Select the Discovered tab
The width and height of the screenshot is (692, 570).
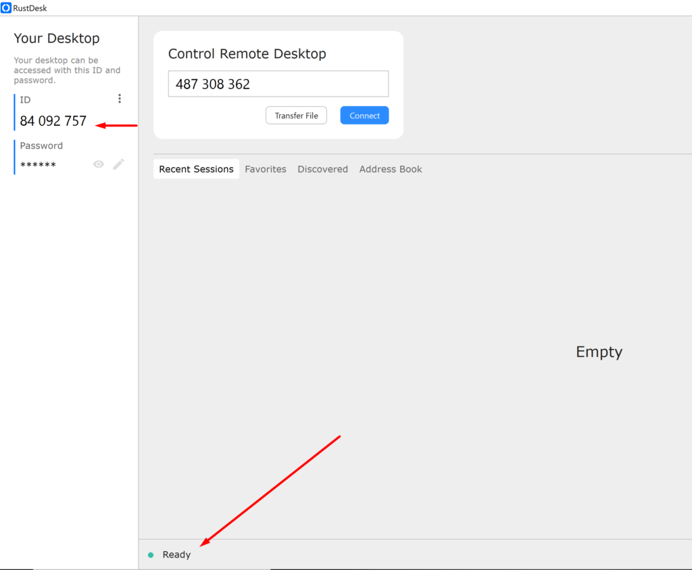322,169
